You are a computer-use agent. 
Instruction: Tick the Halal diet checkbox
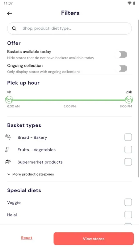(128, 215)
